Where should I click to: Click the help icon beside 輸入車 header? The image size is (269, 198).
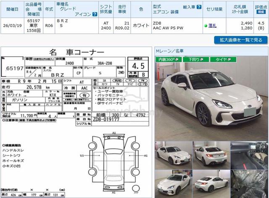pos(199,7)
